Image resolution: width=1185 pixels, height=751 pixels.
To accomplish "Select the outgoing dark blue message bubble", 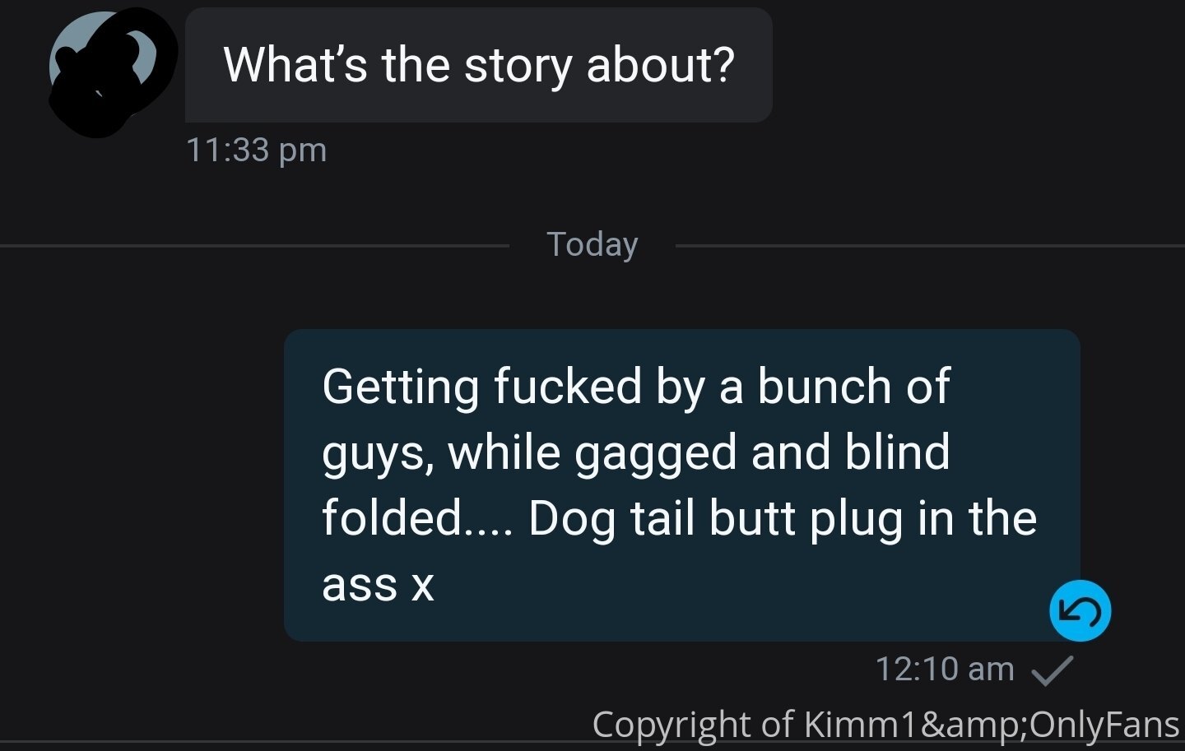I will coord(681,485).
